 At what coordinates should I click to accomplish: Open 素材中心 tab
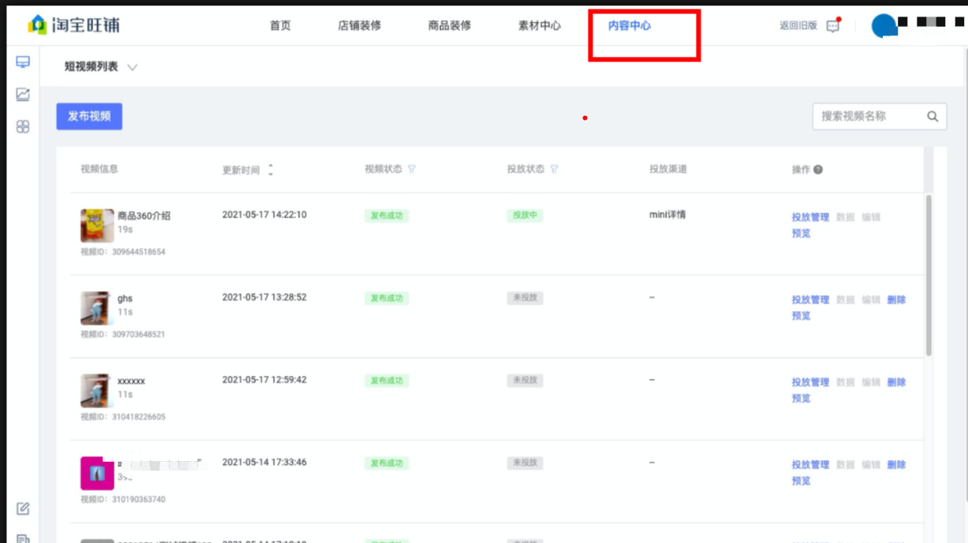[x=540, y=26]
